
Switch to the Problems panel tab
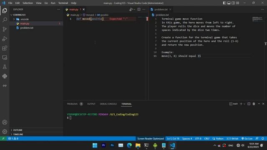pos(72,104)
